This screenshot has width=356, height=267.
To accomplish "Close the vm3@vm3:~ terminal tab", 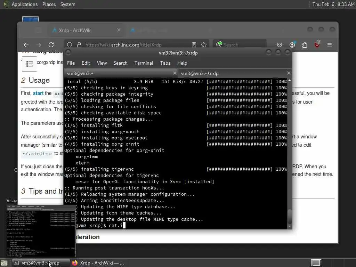I will coord(175,73).
